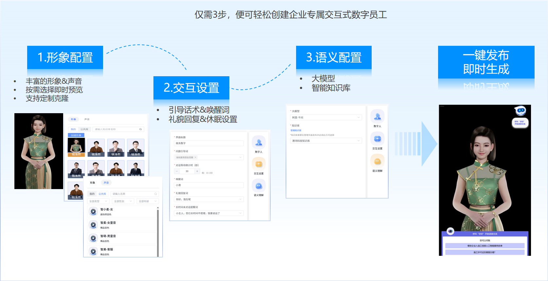Expand the 大模型 dropdown showing 阿里-千问
Screen dimensions: 548x281
(x=326, y=117)
